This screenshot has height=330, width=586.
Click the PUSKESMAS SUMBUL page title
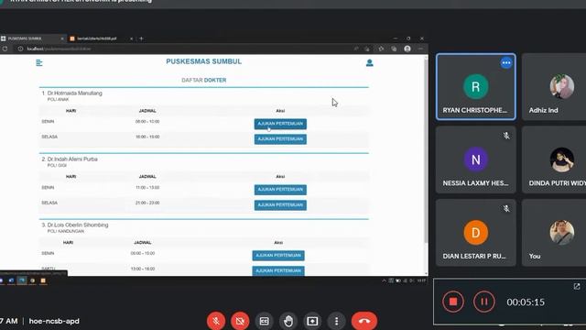203,61
